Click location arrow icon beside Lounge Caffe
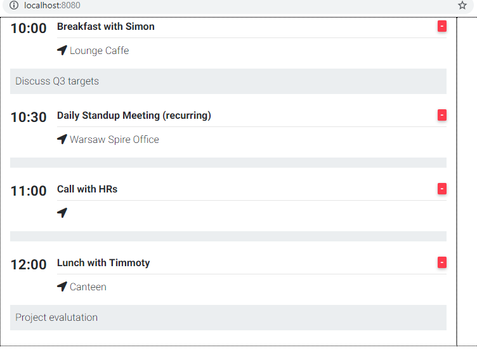The height and width of the screenshot is (357, 477). point(62,50)
